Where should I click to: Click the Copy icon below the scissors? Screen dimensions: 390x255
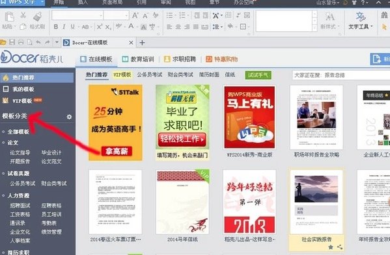click(x=23, y=26)
